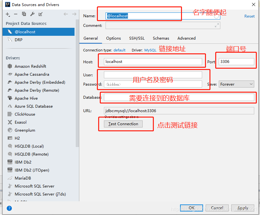Click the drivers list vertical scrollbar
The width and height of the screenshot is (260, 215).
[77, 83]
